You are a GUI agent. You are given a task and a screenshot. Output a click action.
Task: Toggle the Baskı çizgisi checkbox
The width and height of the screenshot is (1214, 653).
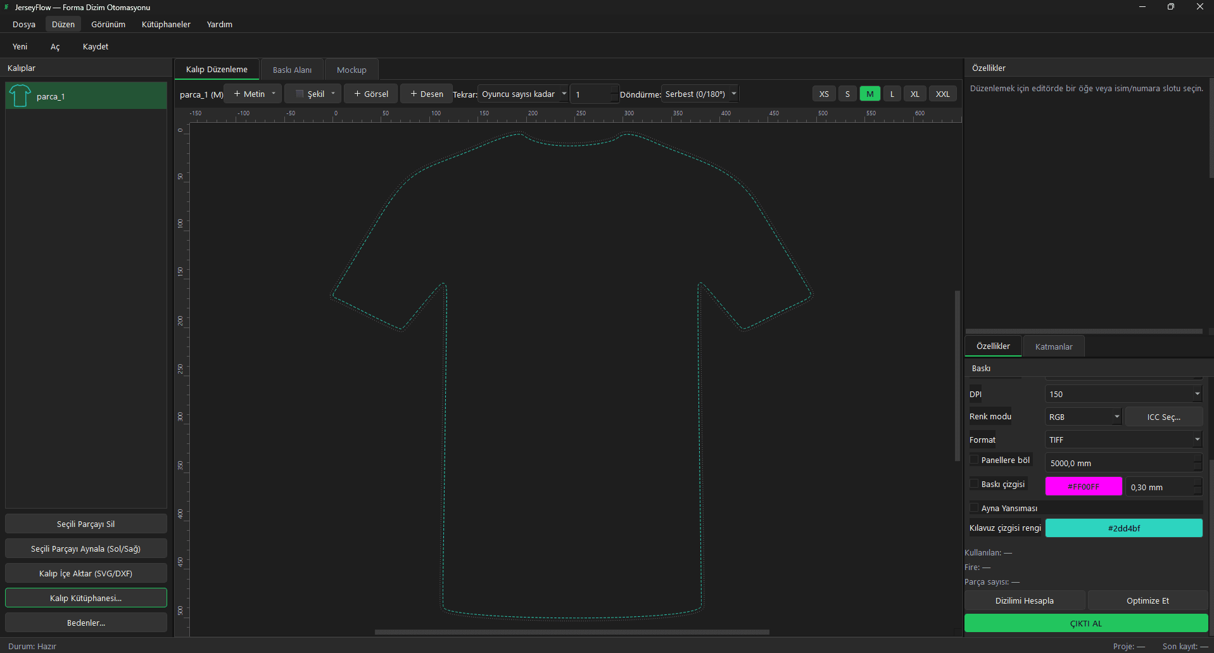[x=975, y=484]
